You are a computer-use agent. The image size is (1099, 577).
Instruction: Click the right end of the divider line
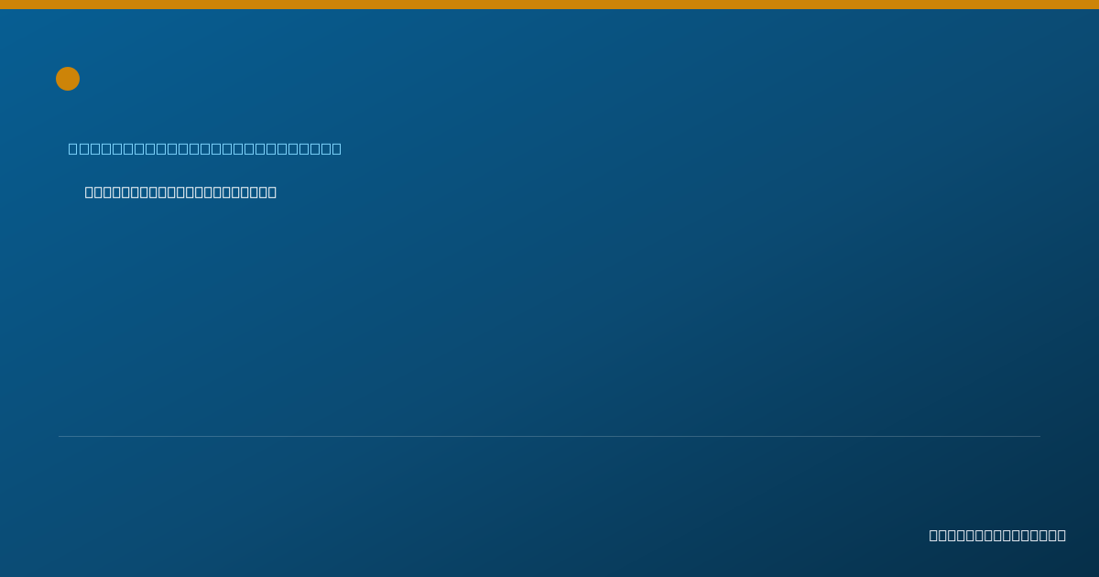1039,436
